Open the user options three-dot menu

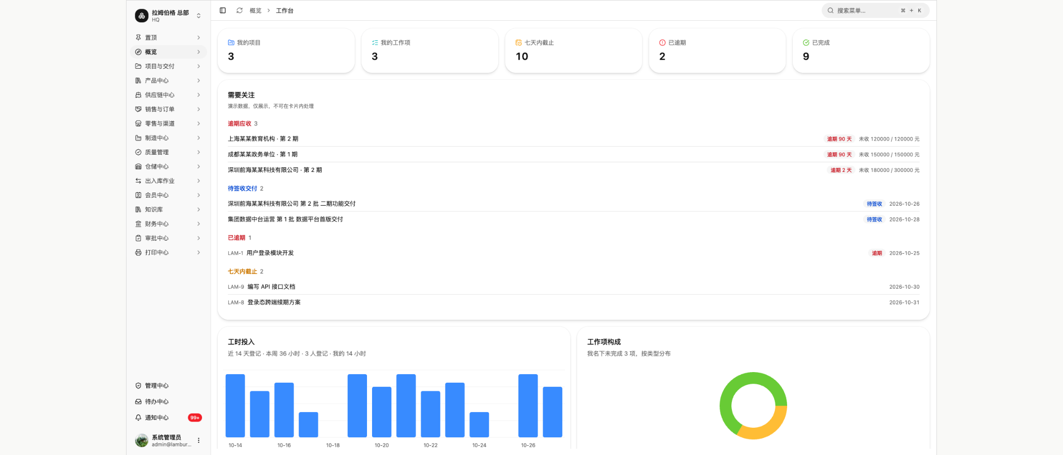(198, 440)
